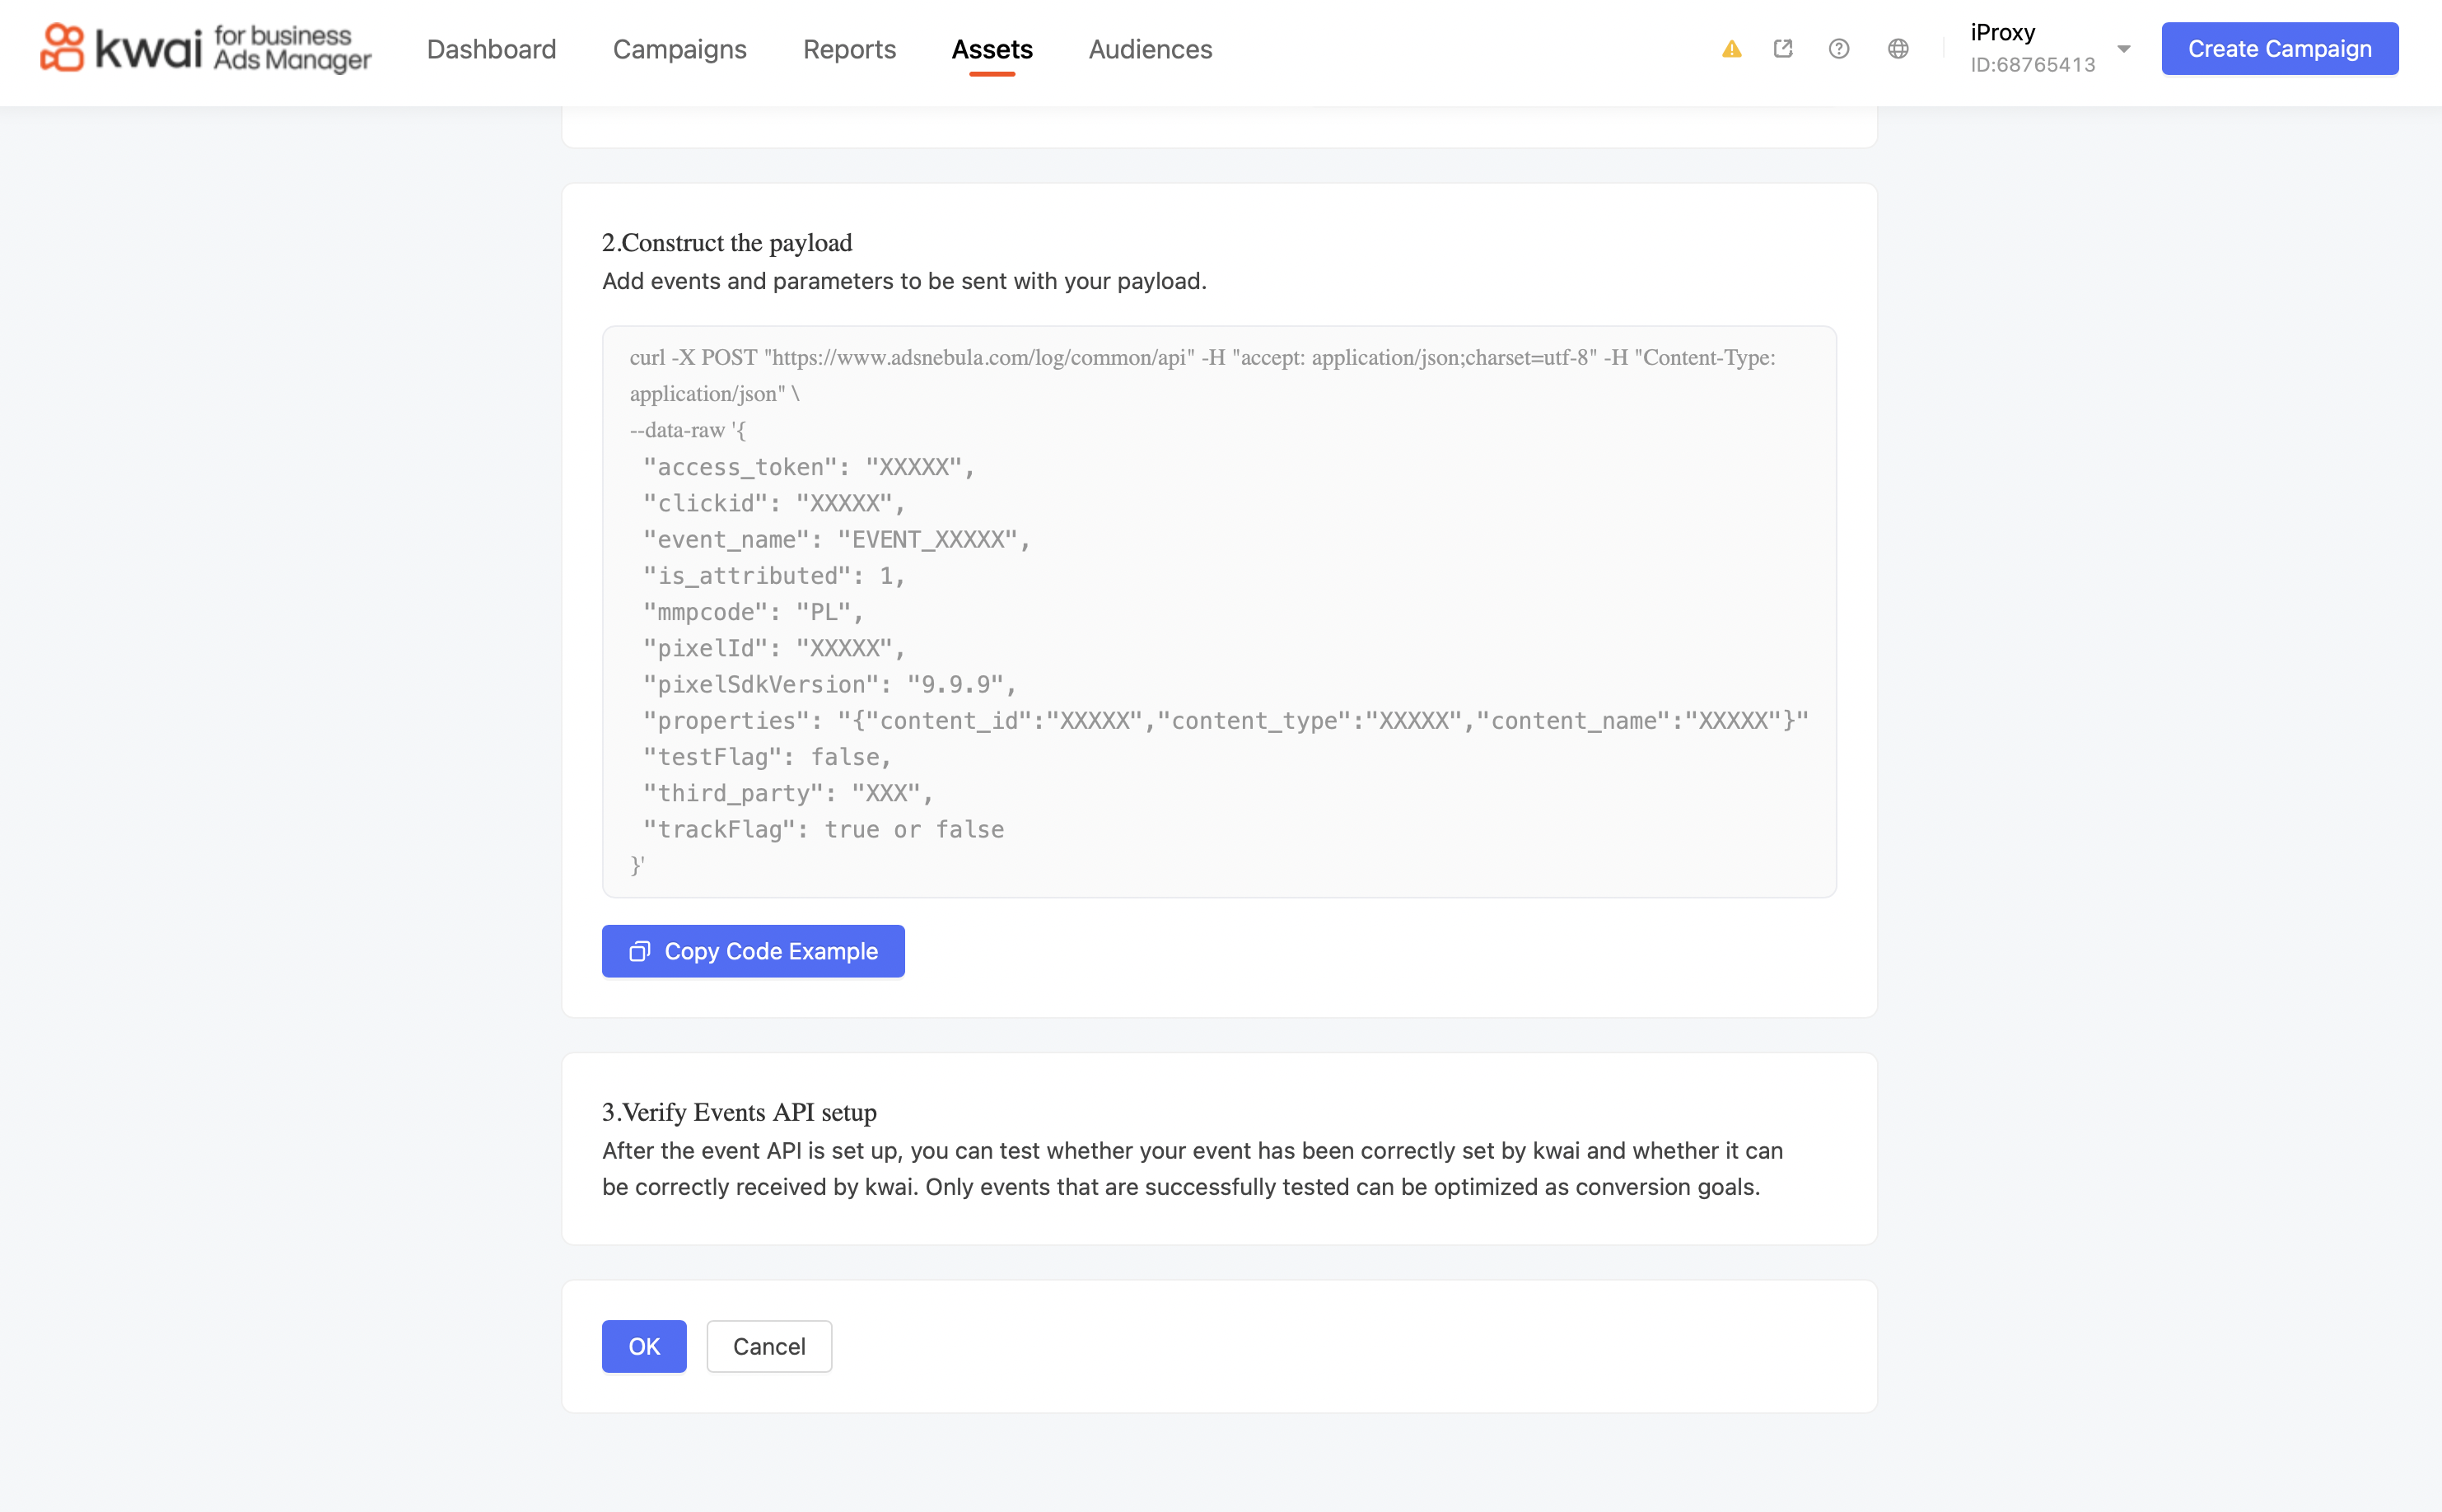Click the globe language icon
This screenshot has width=2442, height=1512.
click(1898, 49)
